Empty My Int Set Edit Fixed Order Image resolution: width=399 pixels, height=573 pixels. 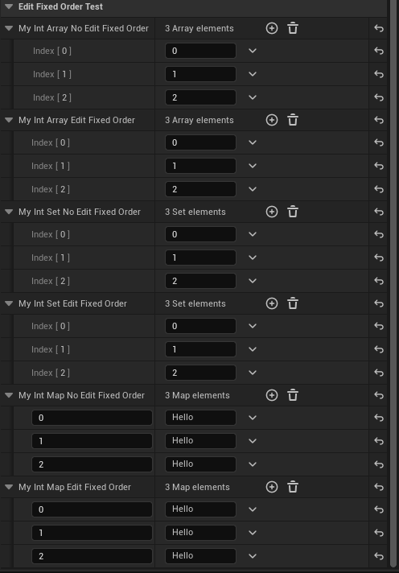293,303
